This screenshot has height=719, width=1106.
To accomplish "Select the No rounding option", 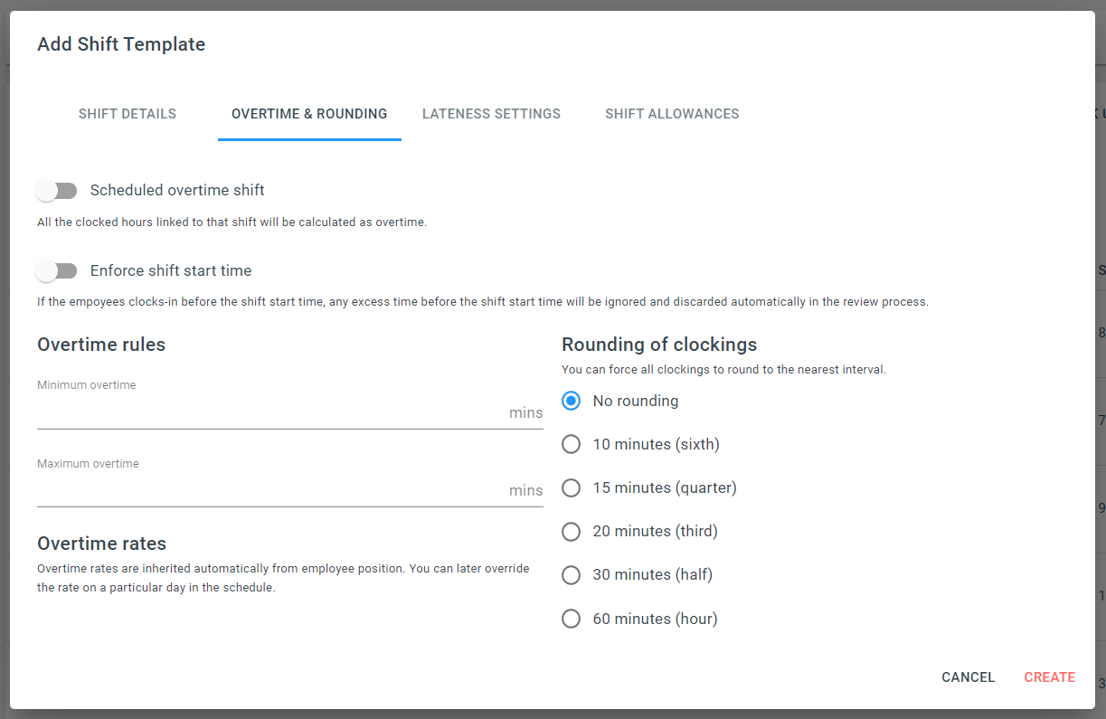I will [x=571, y=401].
